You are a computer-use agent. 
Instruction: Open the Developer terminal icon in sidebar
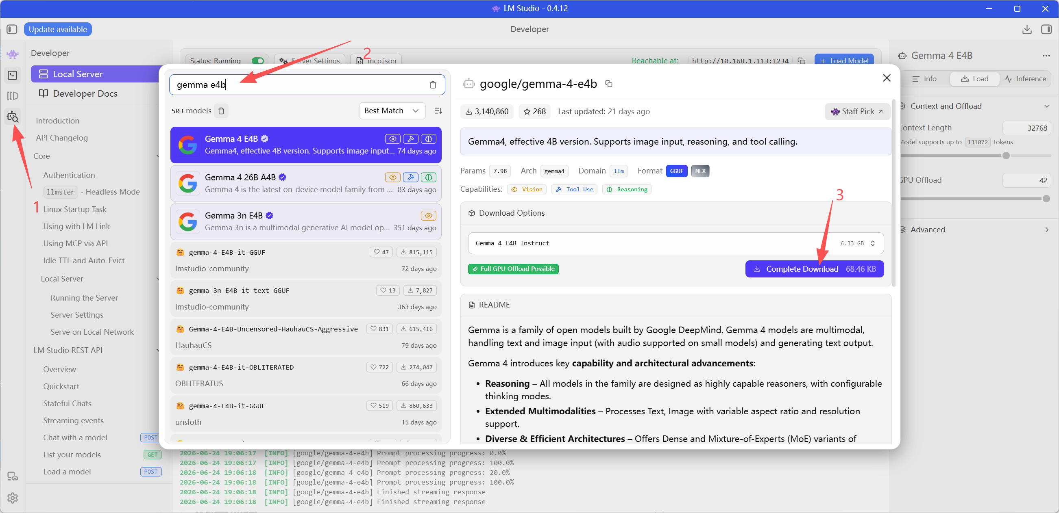coord(13,75)
